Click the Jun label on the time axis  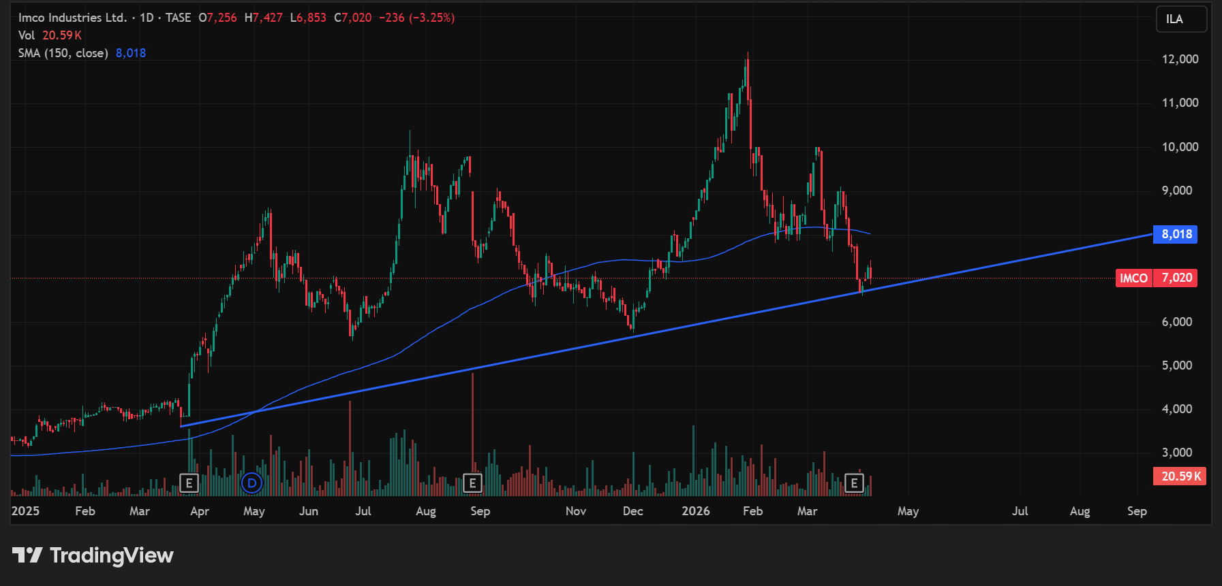309,511
